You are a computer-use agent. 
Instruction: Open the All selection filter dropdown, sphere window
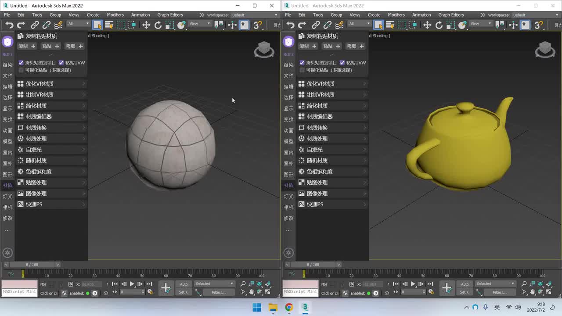pyautogui.click(x=79, y=24)
